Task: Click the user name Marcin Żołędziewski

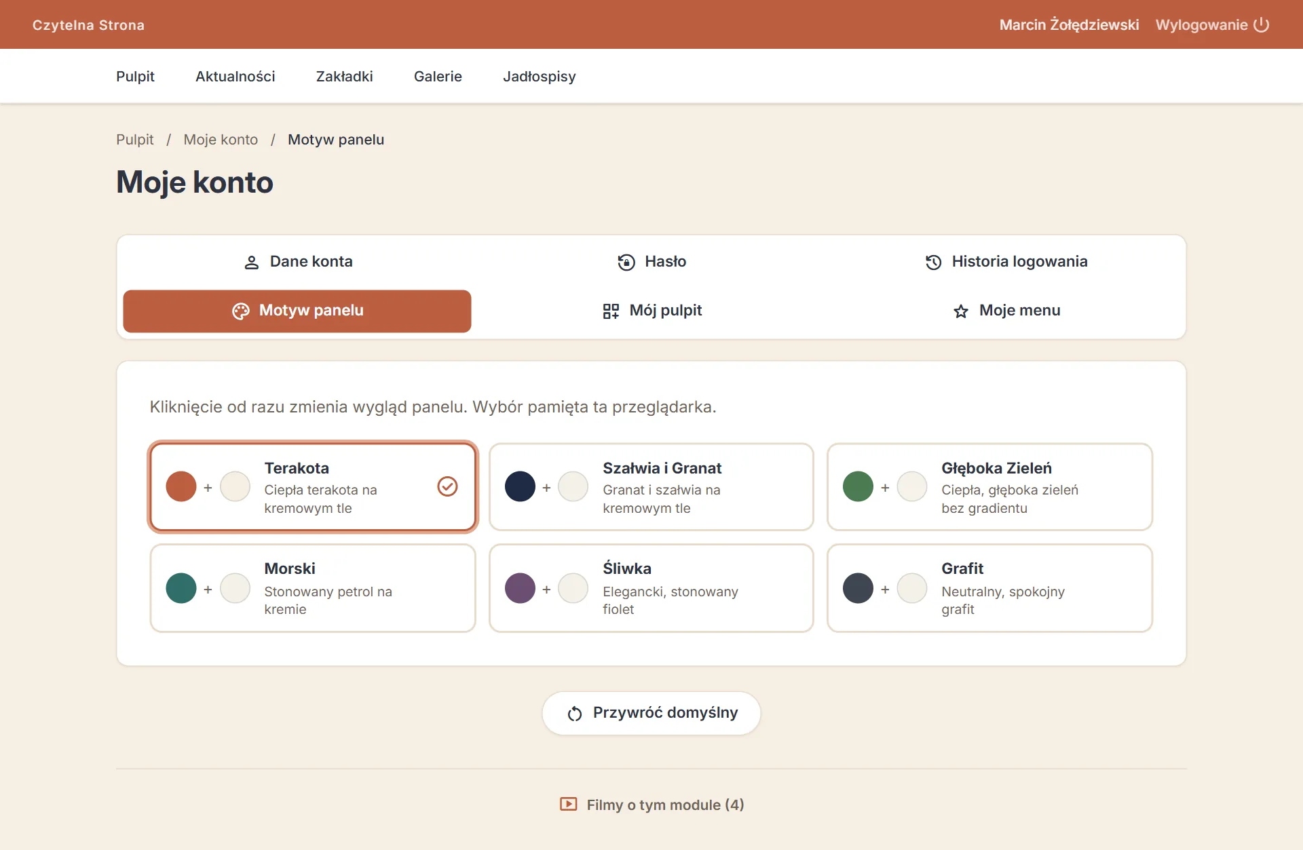Action: coord(1069,25)
